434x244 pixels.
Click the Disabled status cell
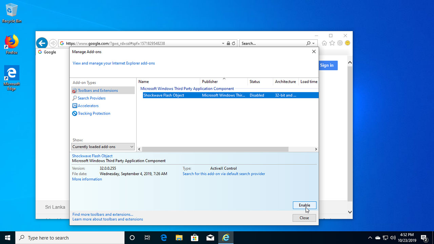[x=257, y=95]
